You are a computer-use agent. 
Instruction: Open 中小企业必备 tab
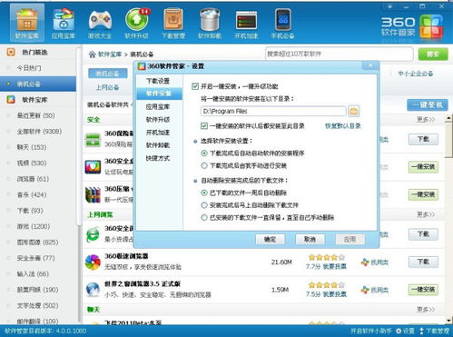point(416,74)
